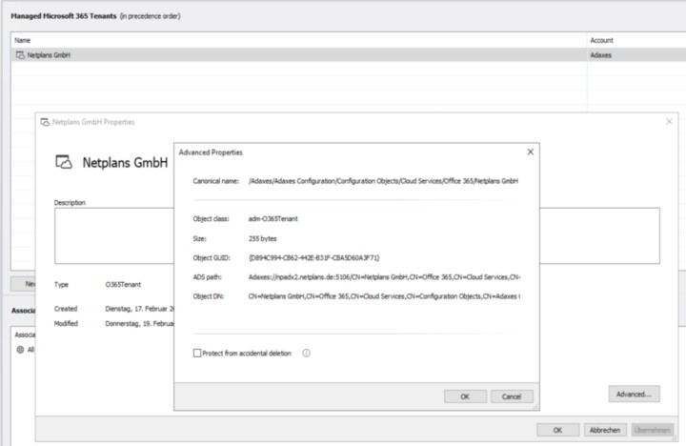686x446 pixels.
Task: Click the Properties window title bar icon
Action: [45, 122]
